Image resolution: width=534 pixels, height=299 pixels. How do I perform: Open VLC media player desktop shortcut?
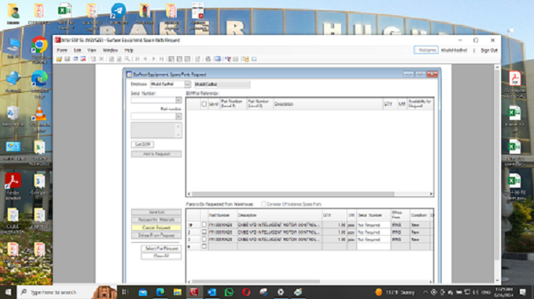pyautogui.click(x=40, y=119)
